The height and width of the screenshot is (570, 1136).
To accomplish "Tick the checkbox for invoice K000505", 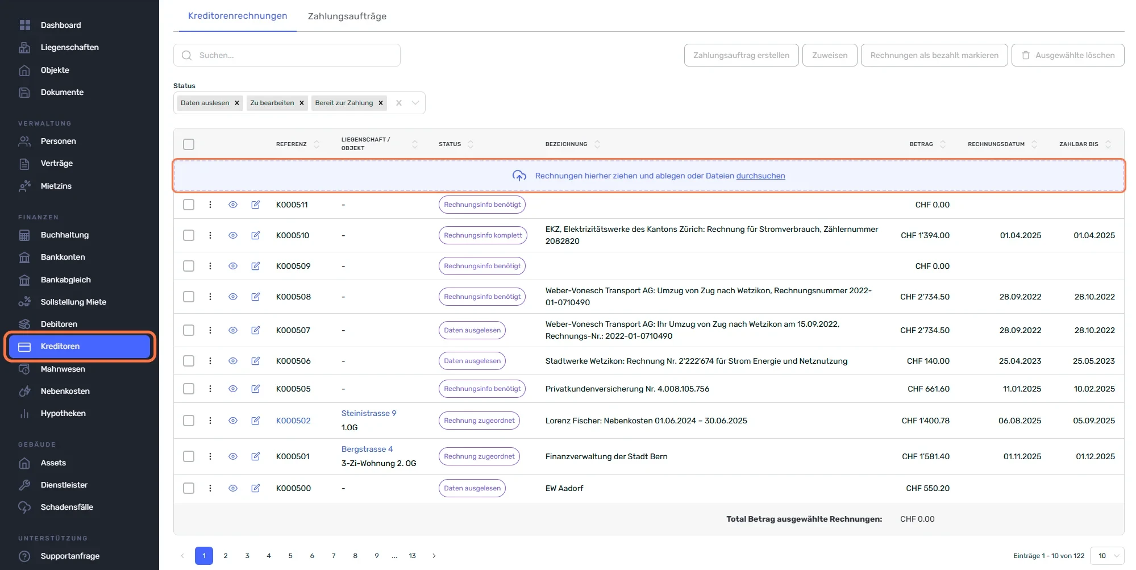I will (189, 389).
